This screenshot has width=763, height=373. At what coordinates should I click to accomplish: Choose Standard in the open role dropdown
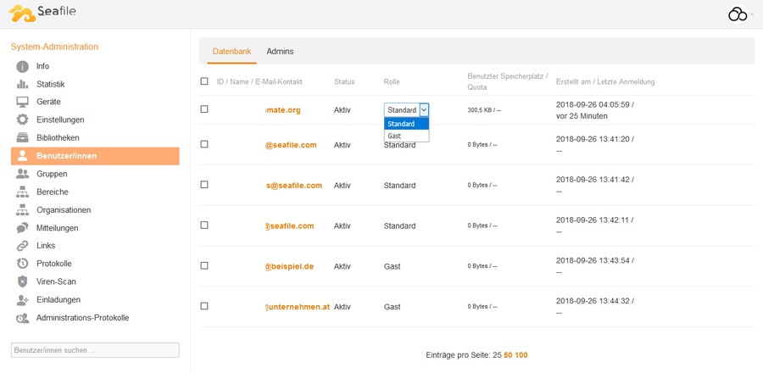(407, 124)
